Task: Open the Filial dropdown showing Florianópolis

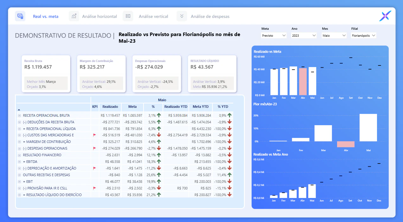Action: click(364, 35)
